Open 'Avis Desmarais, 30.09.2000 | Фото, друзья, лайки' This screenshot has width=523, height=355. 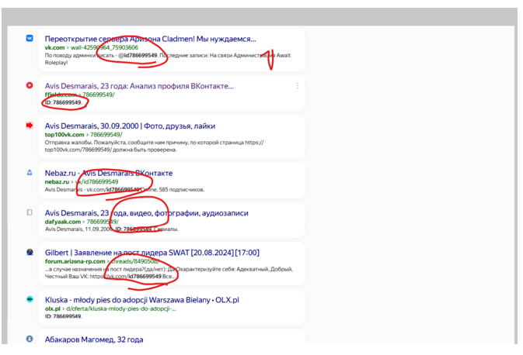coord(130,126)
